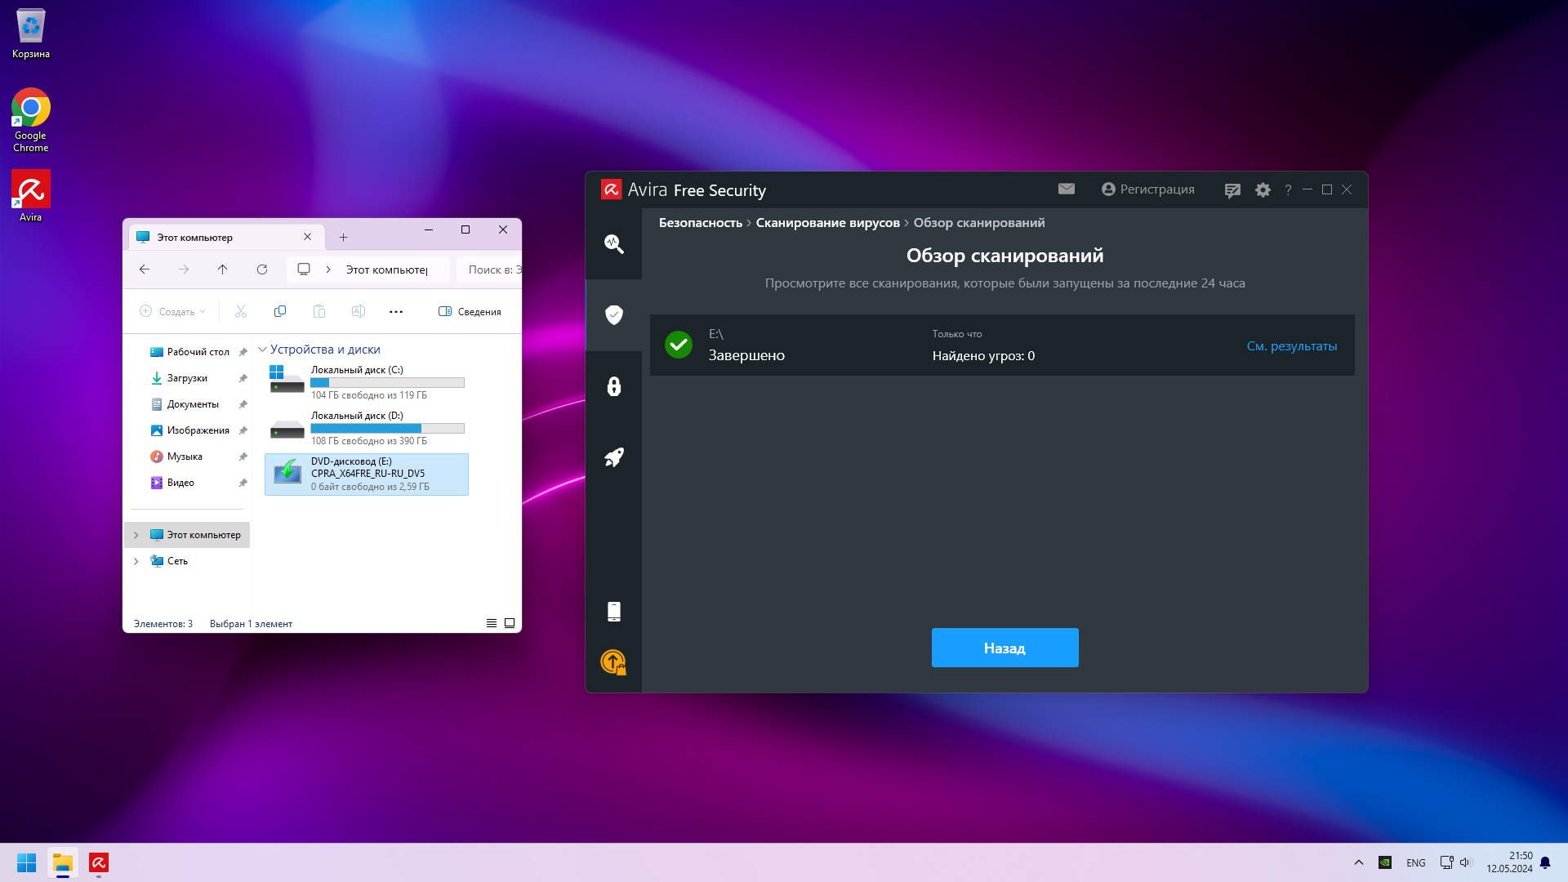Image resolution: width=1568 pixels, height=882 pixels.
Task: Open the Avira mail envelope icon
Action: pos(1067,189)
